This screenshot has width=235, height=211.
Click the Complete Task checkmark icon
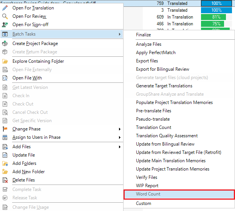pyautogui.click(x=5, y=189)
